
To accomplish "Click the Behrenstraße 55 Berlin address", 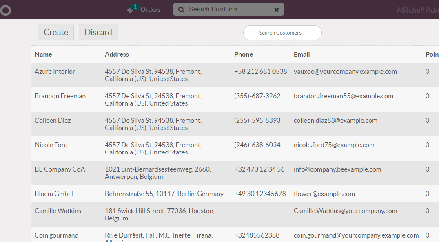I will coord(164,194).
